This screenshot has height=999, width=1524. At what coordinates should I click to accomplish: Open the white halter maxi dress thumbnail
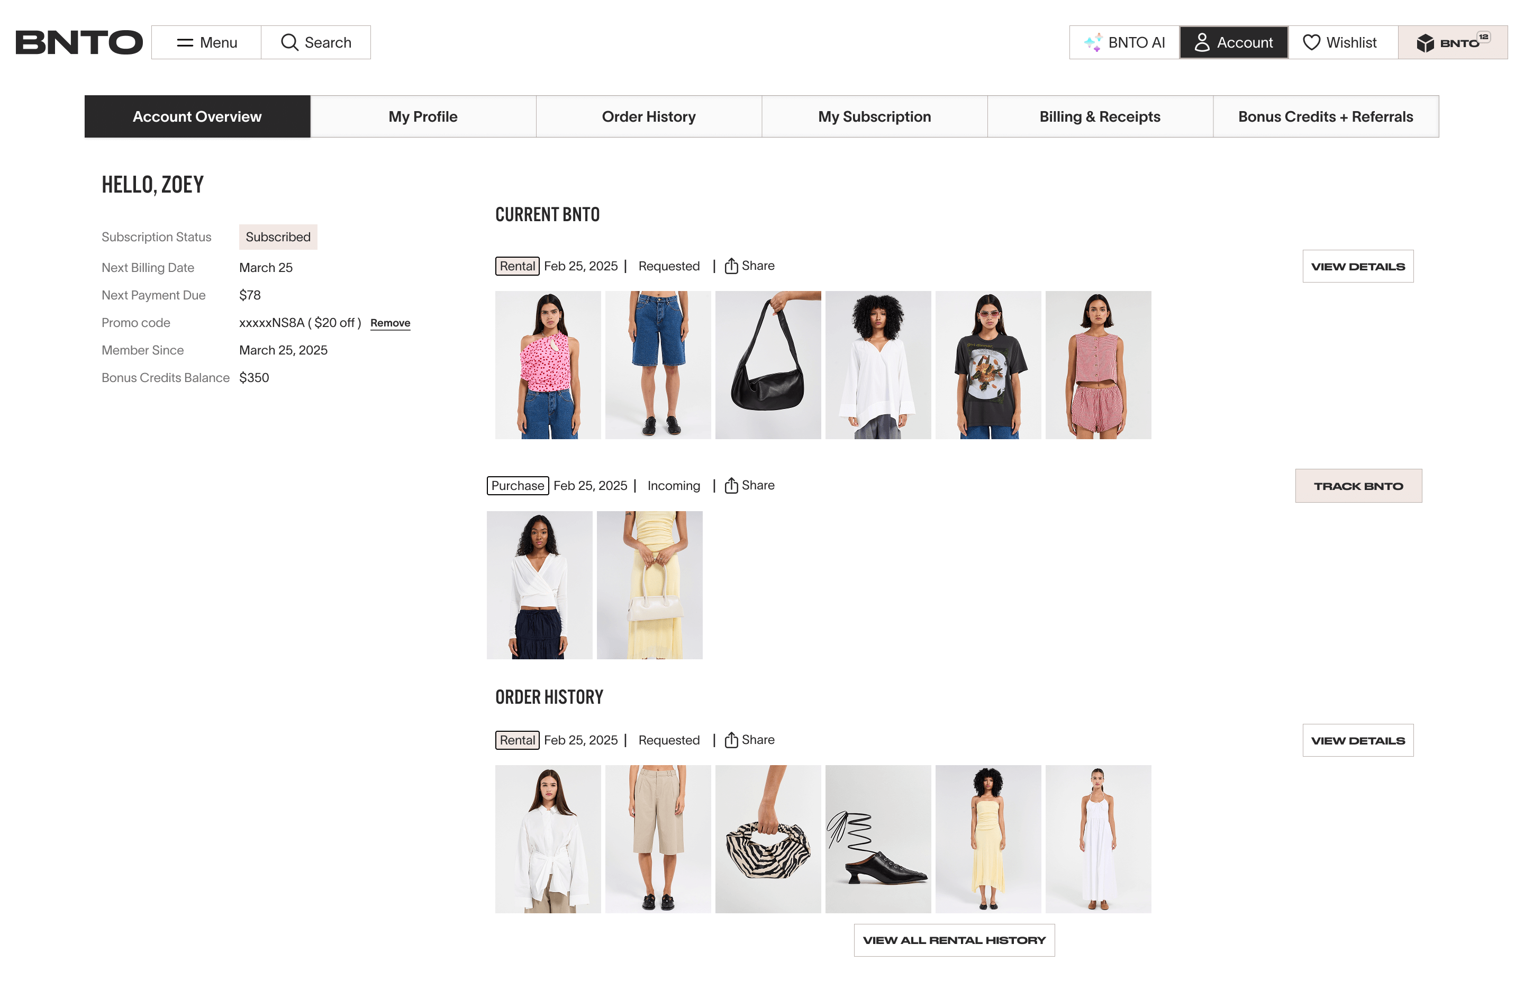[1099, 839]
